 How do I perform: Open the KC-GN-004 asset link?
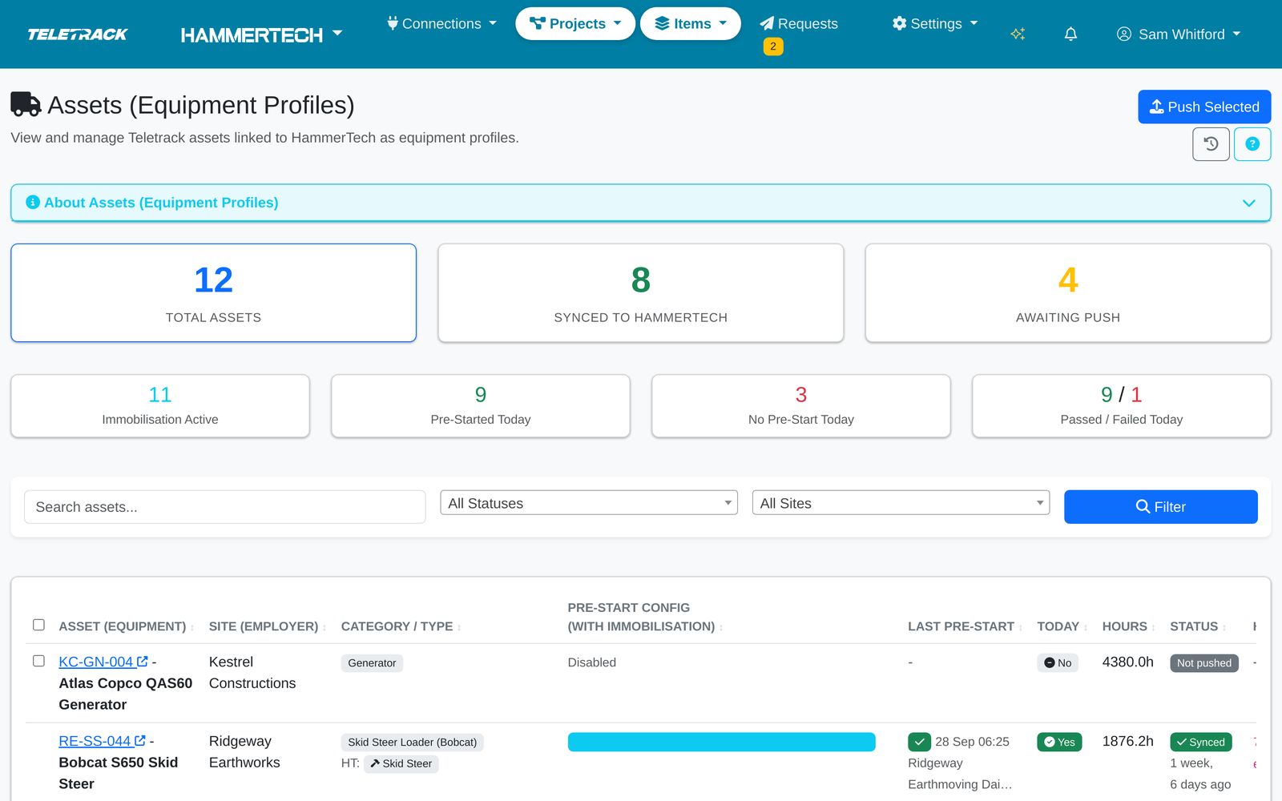click(x=103, y=662)
